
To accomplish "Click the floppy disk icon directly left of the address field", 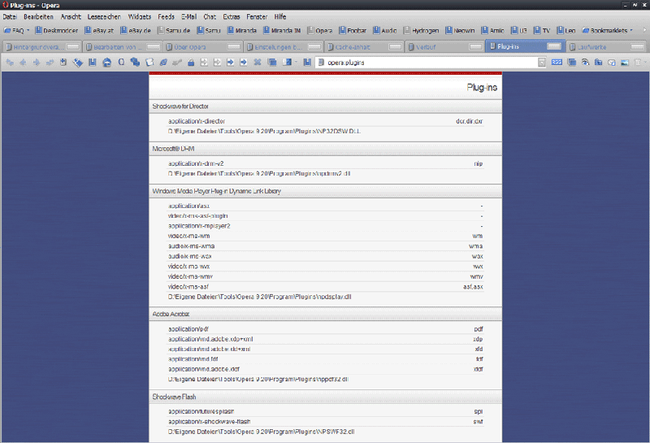I will click(x=307, y=63).
